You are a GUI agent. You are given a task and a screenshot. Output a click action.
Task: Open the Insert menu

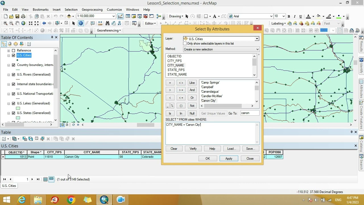[x=57, y=9]
